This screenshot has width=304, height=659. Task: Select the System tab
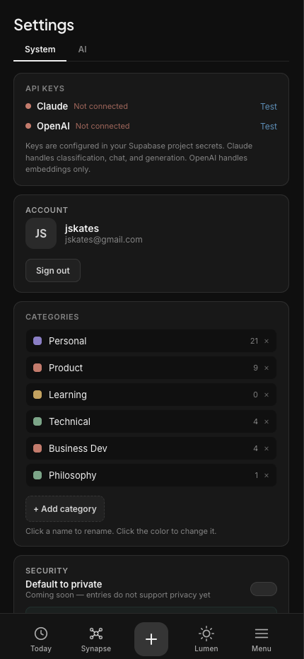(40, 49)
